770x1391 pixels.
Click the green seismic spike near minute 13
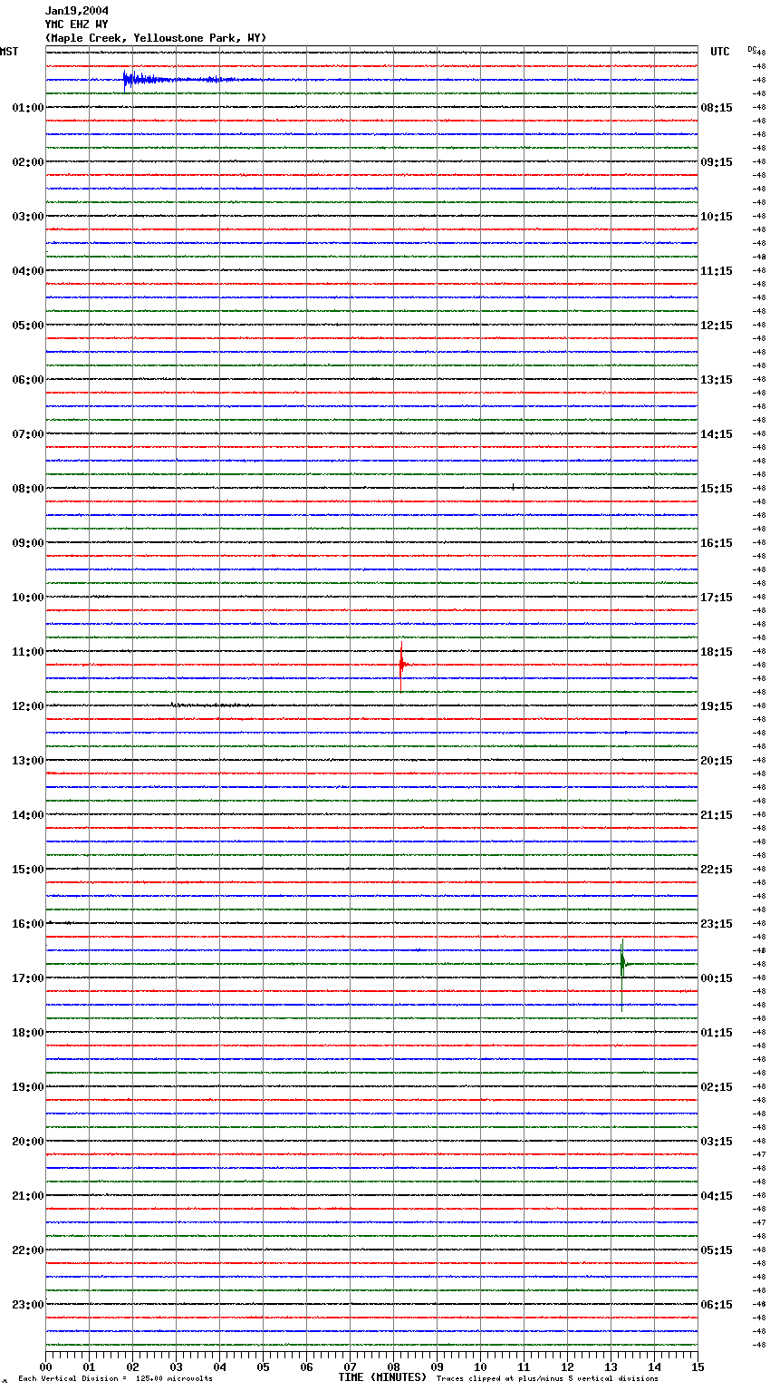pos(622,976)
